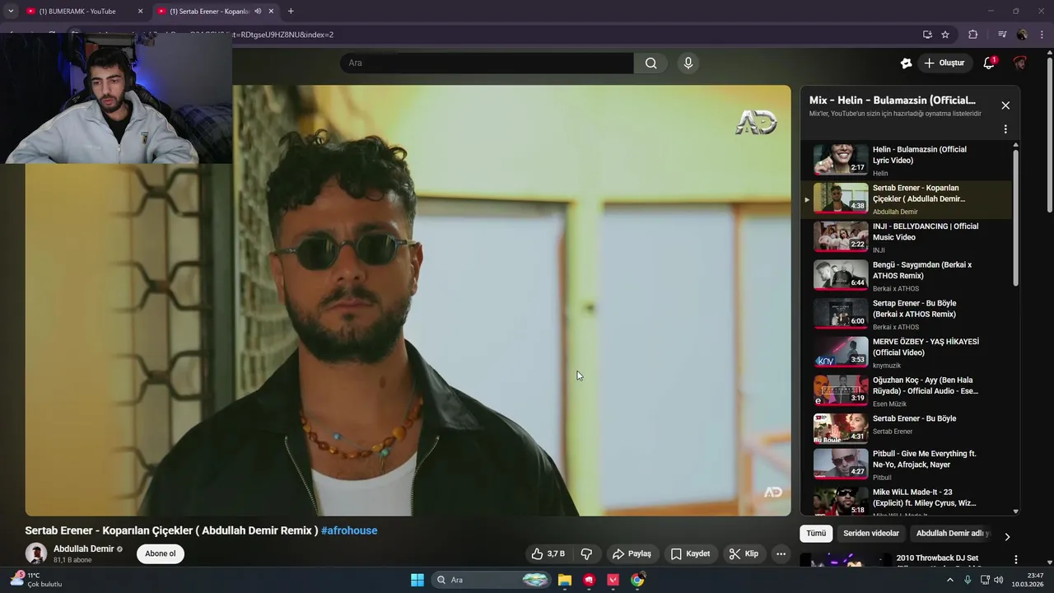This screenshot has height=593, width=1054.
Task: Like the video with 3,7 B thumbs up
Action: click(x=548, y=553)
